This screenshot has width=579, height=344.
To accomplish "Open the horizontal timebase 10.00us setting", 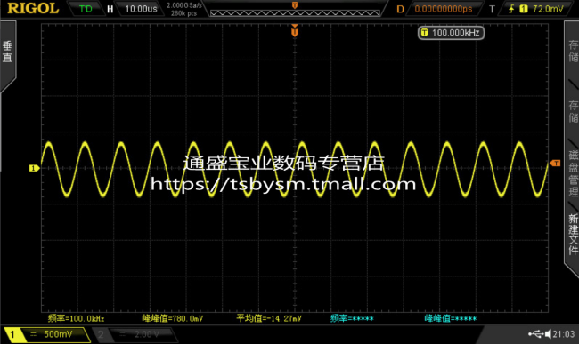I will (x=141, y=9).
